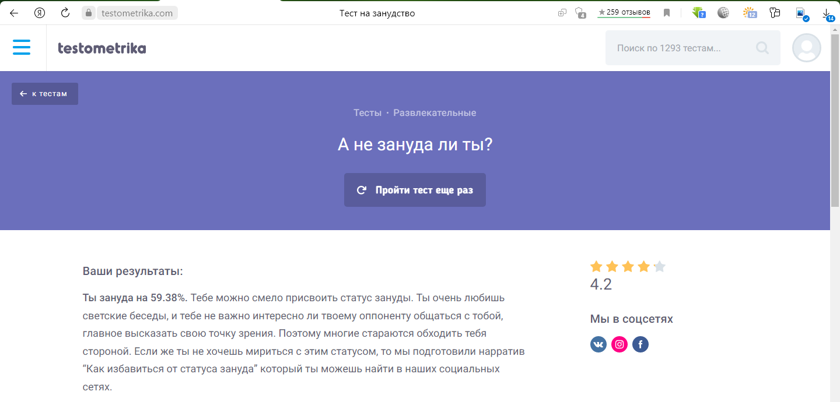Open the Instagram social icon
840x402 pixels.
point(619,344)
